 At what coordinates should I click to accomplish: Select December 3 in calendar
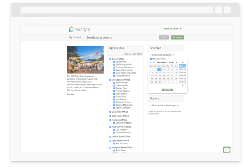click(160, 69)
